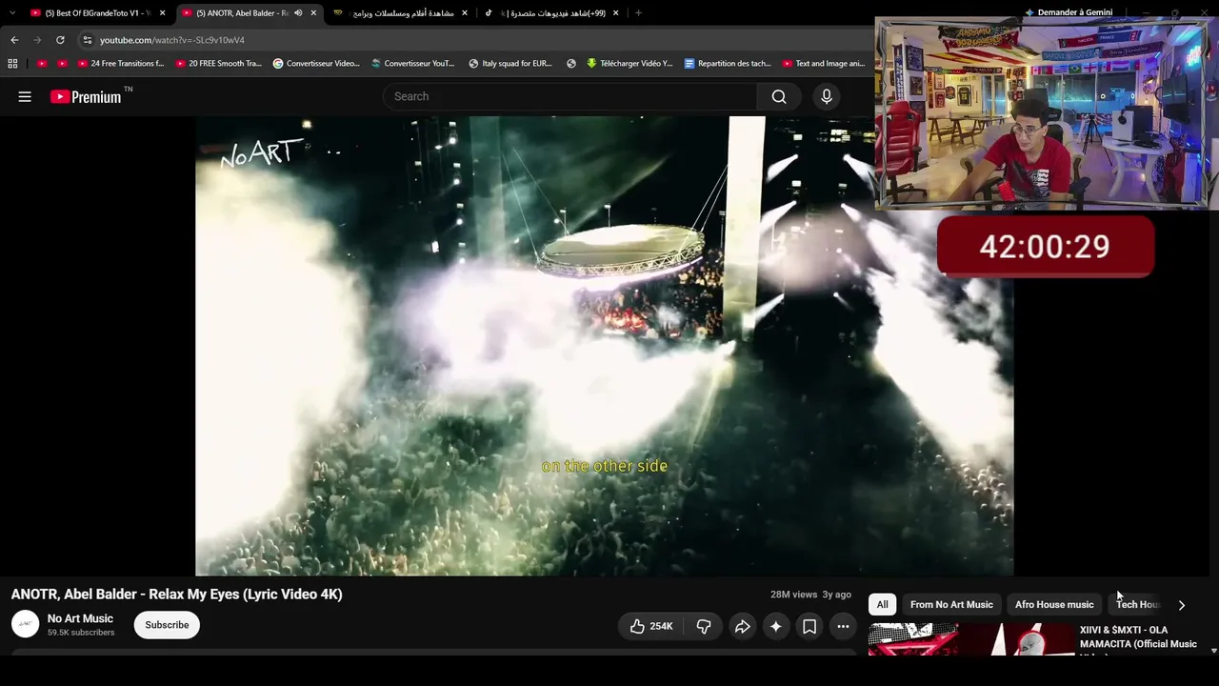
Task: Select the All filter chip
Action: [882, 605]
